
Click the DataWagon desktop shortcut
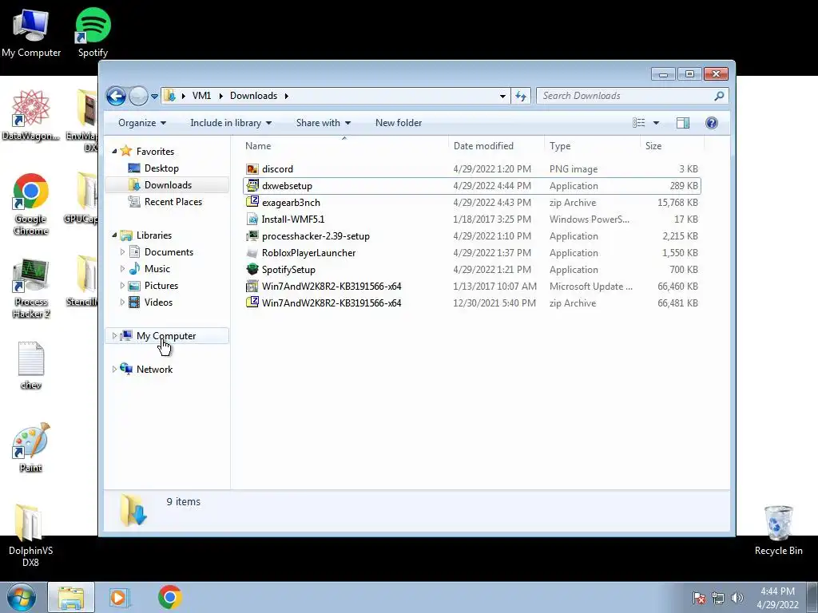click(31, 116)
